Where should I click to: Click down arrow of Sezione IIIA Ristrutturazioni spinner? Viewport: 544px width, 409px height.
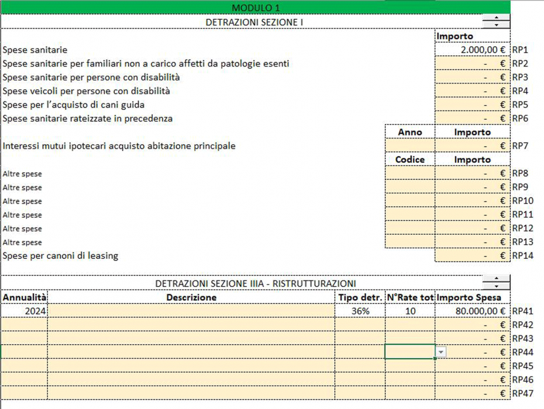point(496,286)
